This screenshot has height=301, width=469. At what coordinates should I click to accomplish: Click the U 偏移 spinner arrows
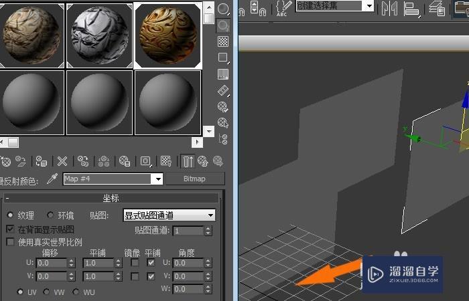(71, 263)
